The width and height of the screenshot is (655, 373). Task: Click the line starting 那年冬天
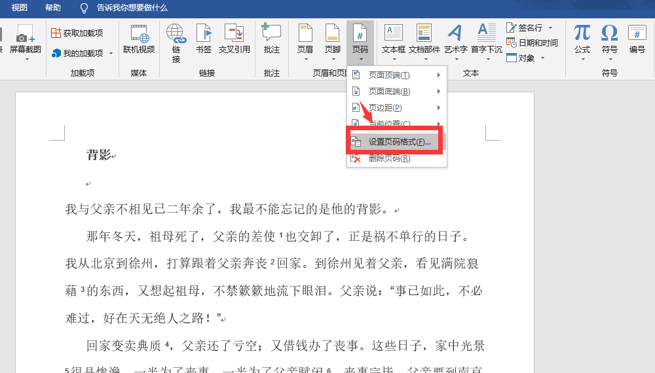(277, 237)
